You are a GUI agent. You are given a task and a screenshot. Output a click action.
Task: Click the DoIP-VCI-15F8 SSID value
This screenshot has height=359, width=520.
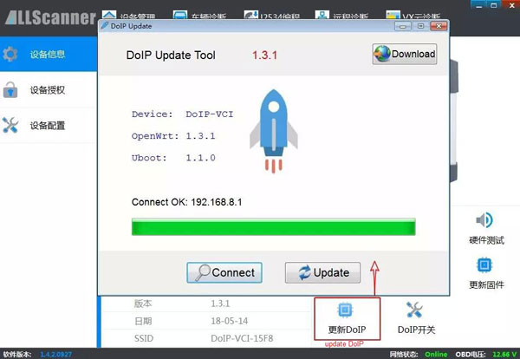click(242, 338)
